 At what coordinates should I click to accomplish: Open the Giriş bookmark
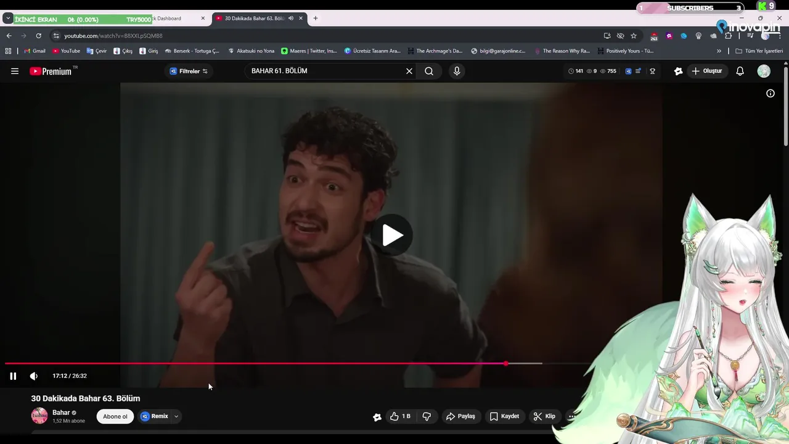point(149,51)
